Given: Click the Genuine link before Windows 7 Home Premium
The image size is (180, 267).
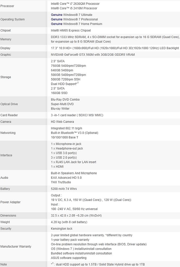Looking at the screenshot, I should (57, 24).
